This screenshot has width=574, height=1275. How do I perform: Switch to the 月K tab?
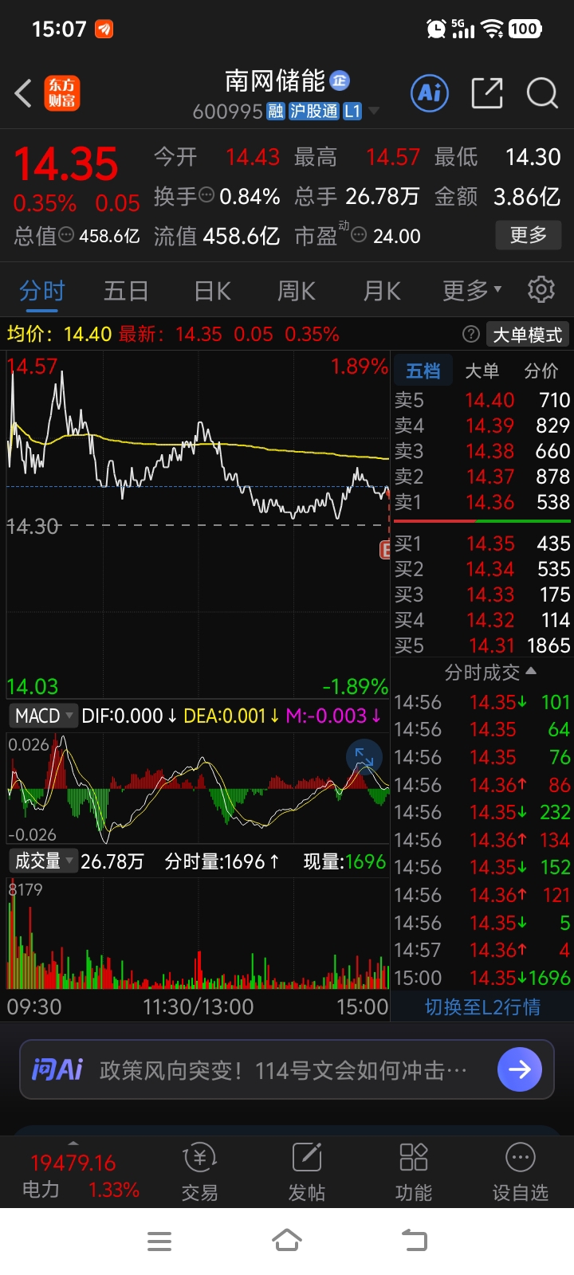[382, 291]
